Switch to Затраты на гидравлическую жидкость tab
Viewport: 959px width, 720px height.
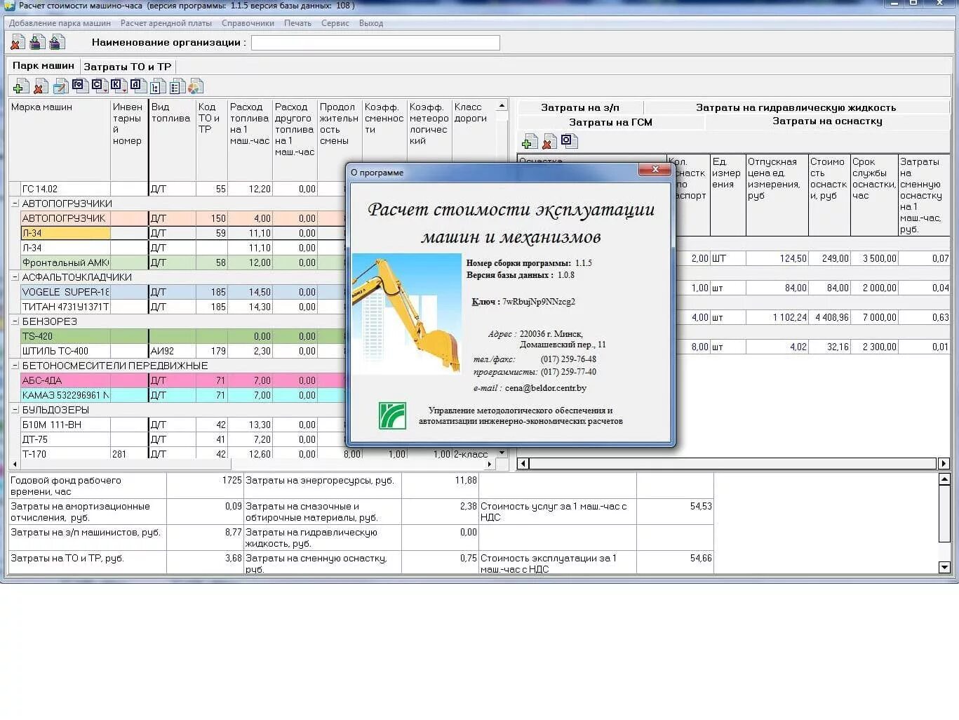[796, 107]
